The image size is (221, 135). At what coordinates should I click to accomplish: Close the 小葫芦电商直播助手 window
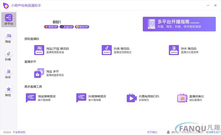pyautogui.click(x=215, y=6)
